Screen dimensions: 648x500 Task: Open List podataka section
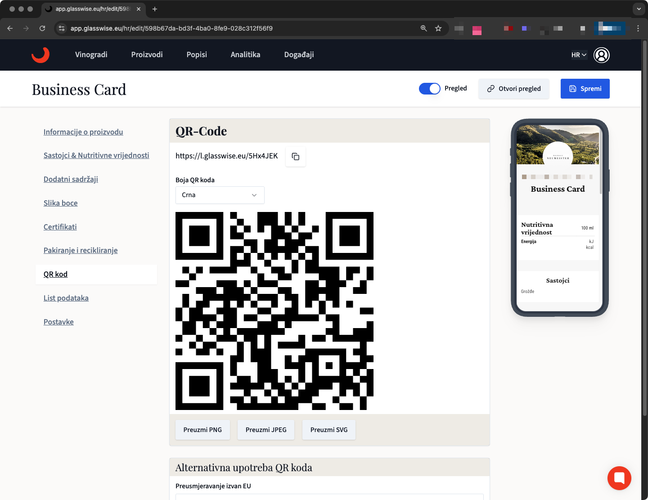(66, 298)
